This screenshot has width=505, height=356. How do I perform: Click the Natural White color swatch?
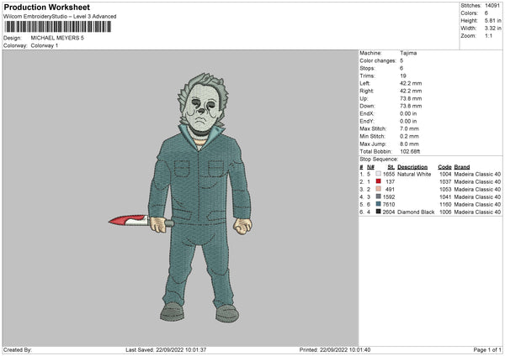point(378,174)
